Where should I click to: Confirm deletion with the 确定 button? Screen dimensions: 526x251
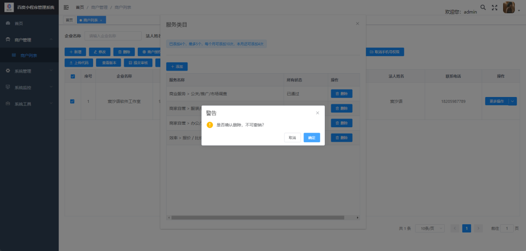coord(312,137)
